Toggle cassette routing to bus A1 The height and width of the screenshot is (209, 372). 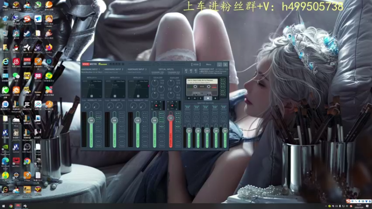[223, 80]
